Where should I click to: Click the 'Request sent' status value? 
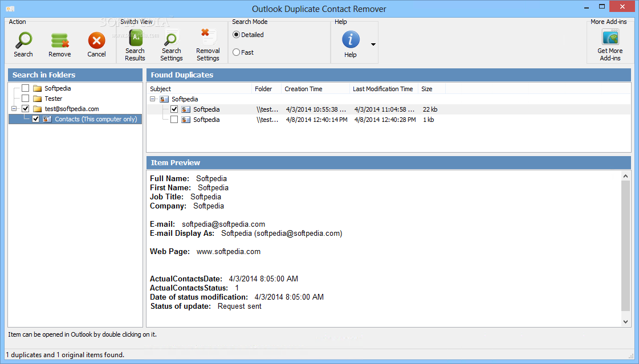239,306
